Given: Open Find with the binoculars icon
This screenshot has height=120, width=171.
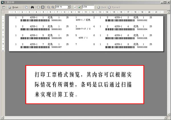Looking at the screenshot, I should tap(32, 7).
